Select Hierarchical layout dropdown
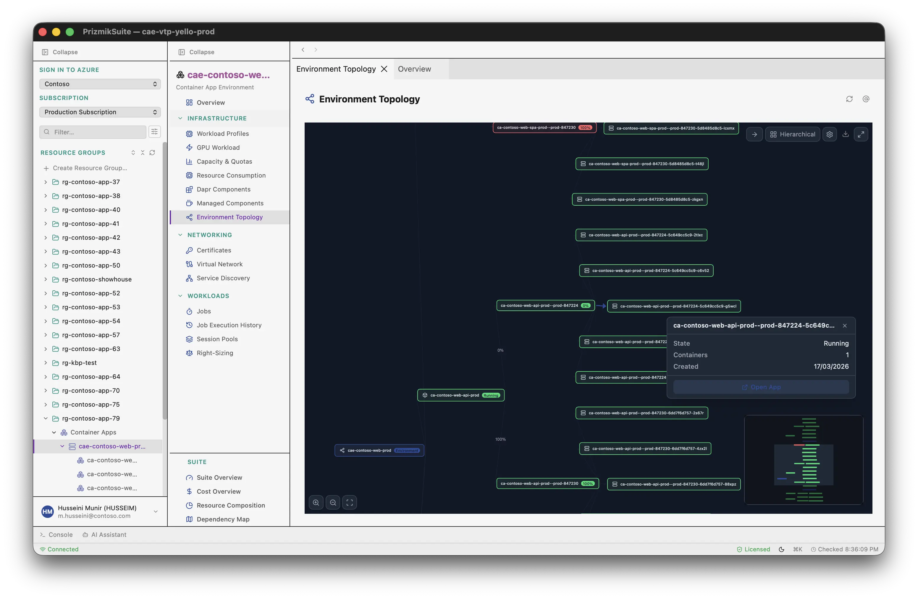This screenshot has width=918, height=599. [x=792, y=134]
